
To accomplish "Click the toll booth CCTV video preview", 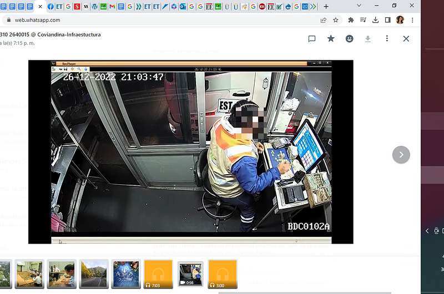I will click(x=191, y=151).
